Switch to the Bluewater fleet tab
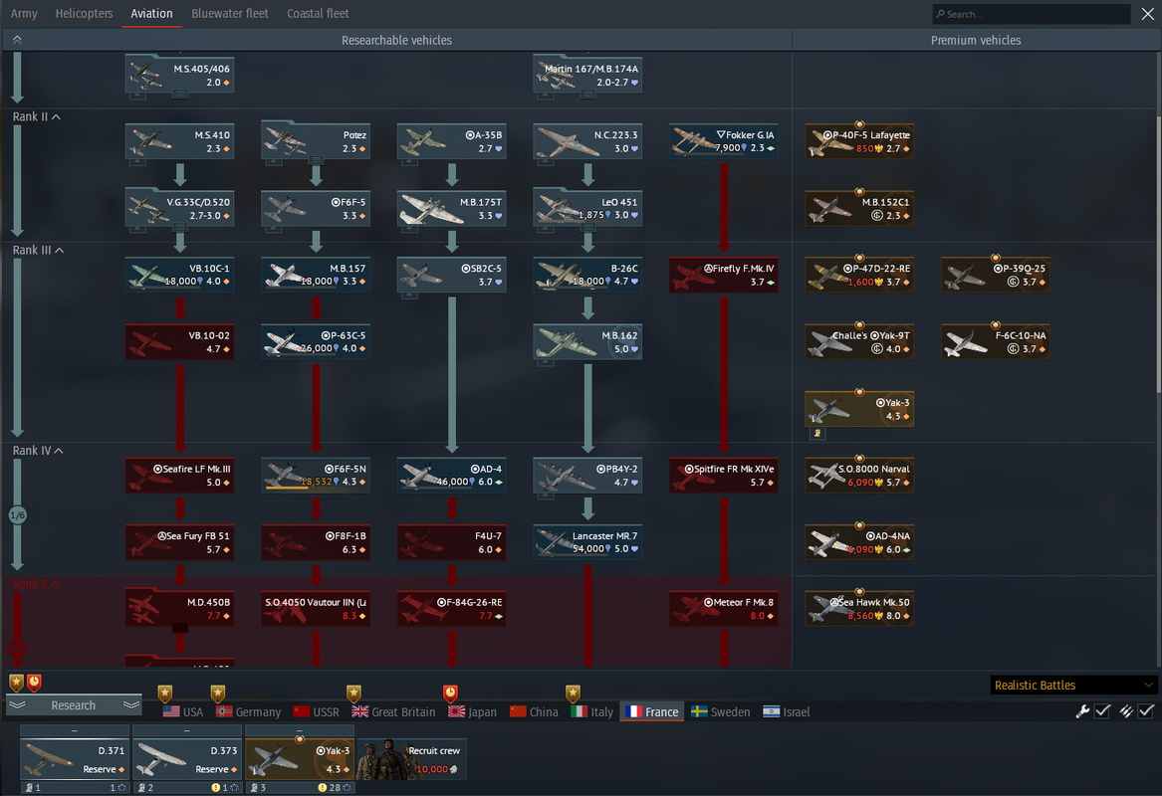The image size is (1162, 796). coord(230,13)
